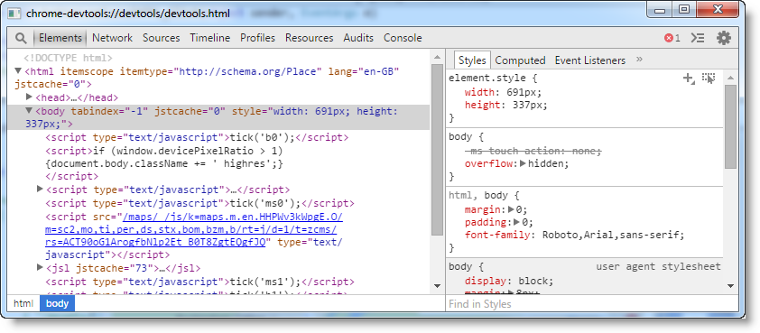Follow the maps script src link

click(x=194, y=229)
